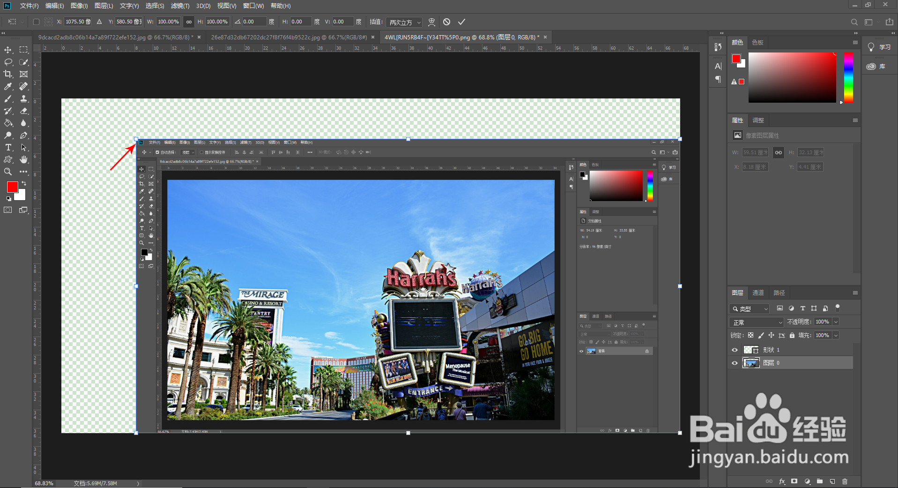Hide the 形状 1 layer

click(735, 350)
